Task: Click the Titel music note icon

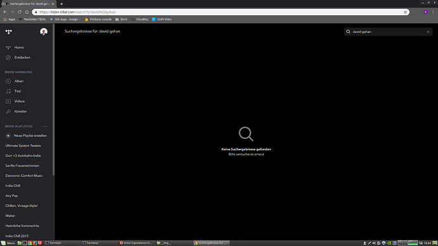Action: (x=8, y=91)
